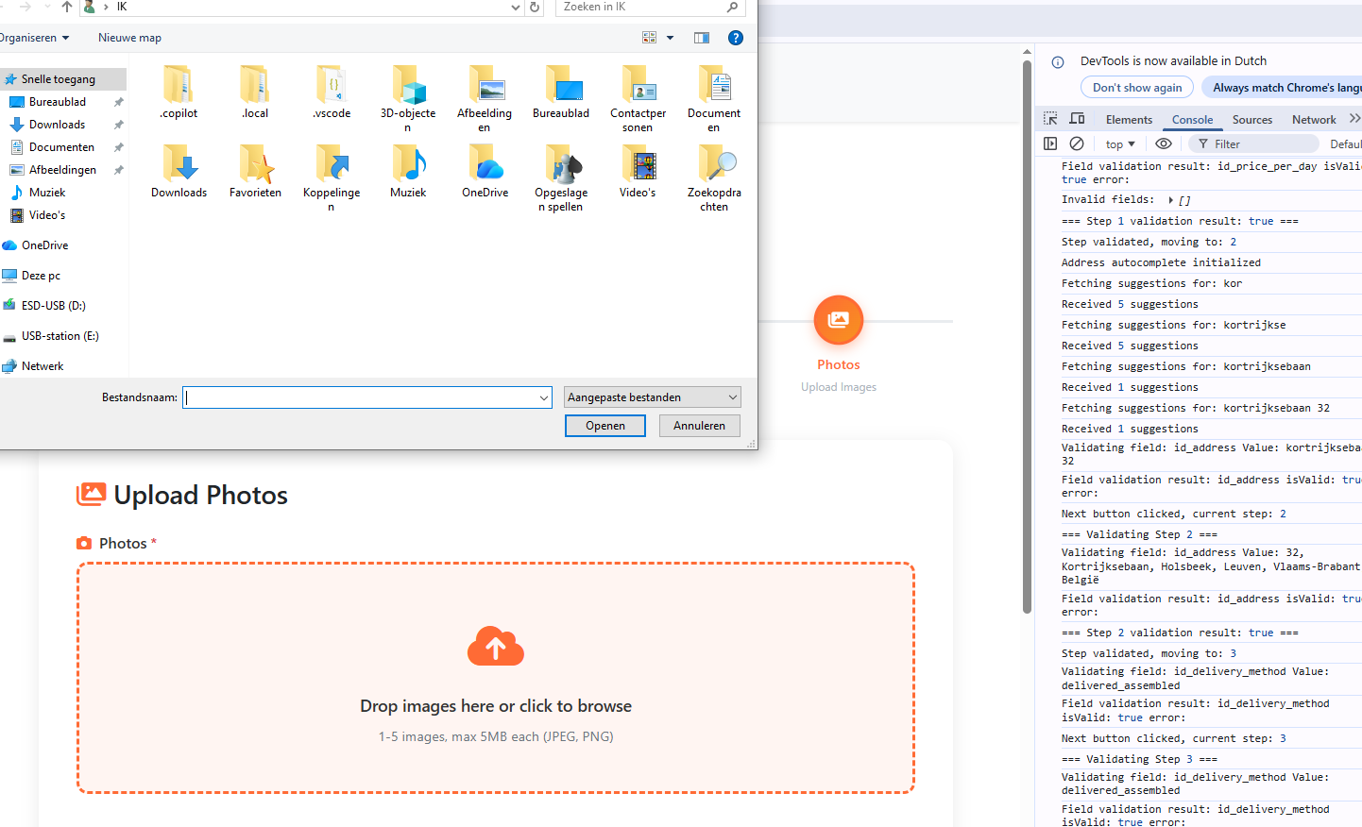
Task: Clear the console with the clear icon
Action: (x=1077, y=143)
